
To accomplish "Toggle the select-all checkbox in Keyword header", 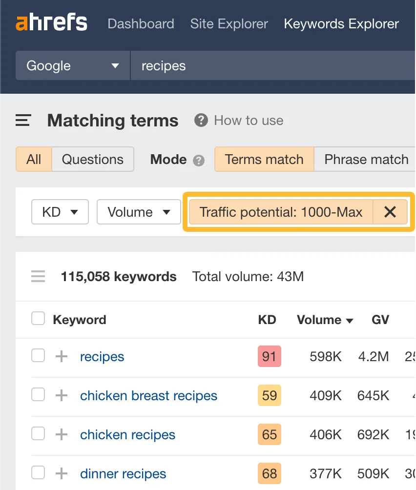I will pyautogui.click(x=38, y=318).
